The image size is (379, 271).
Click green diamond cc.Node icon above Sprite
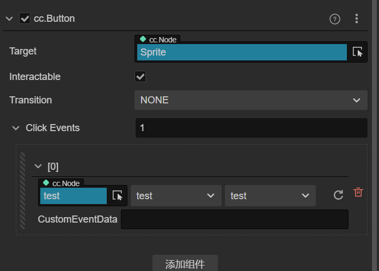(x=143, y=39)
